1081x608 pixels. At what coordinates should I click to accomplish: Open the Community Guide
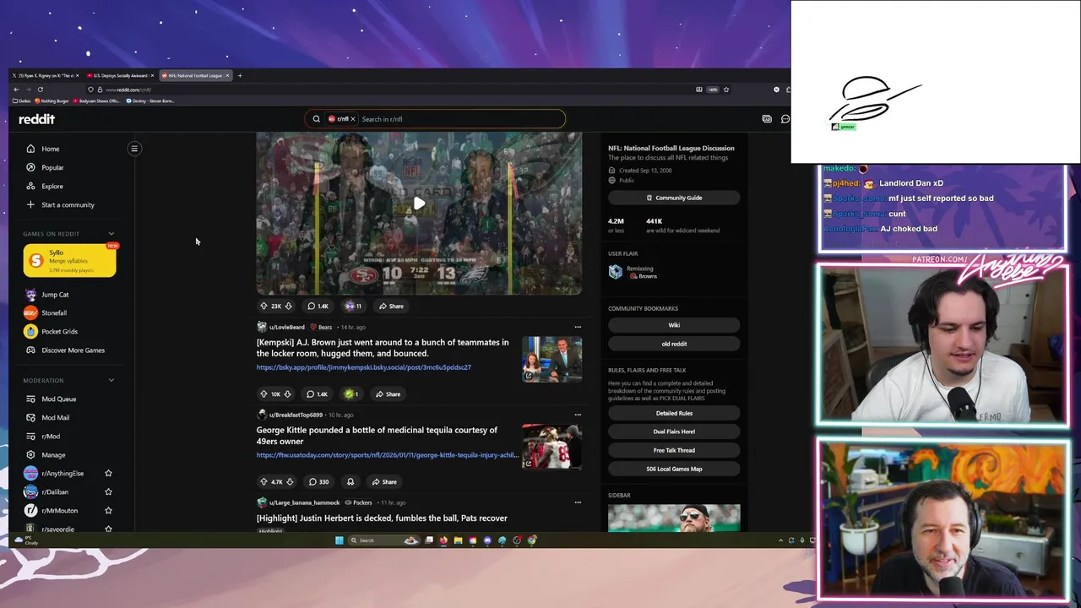click(674, 198)
